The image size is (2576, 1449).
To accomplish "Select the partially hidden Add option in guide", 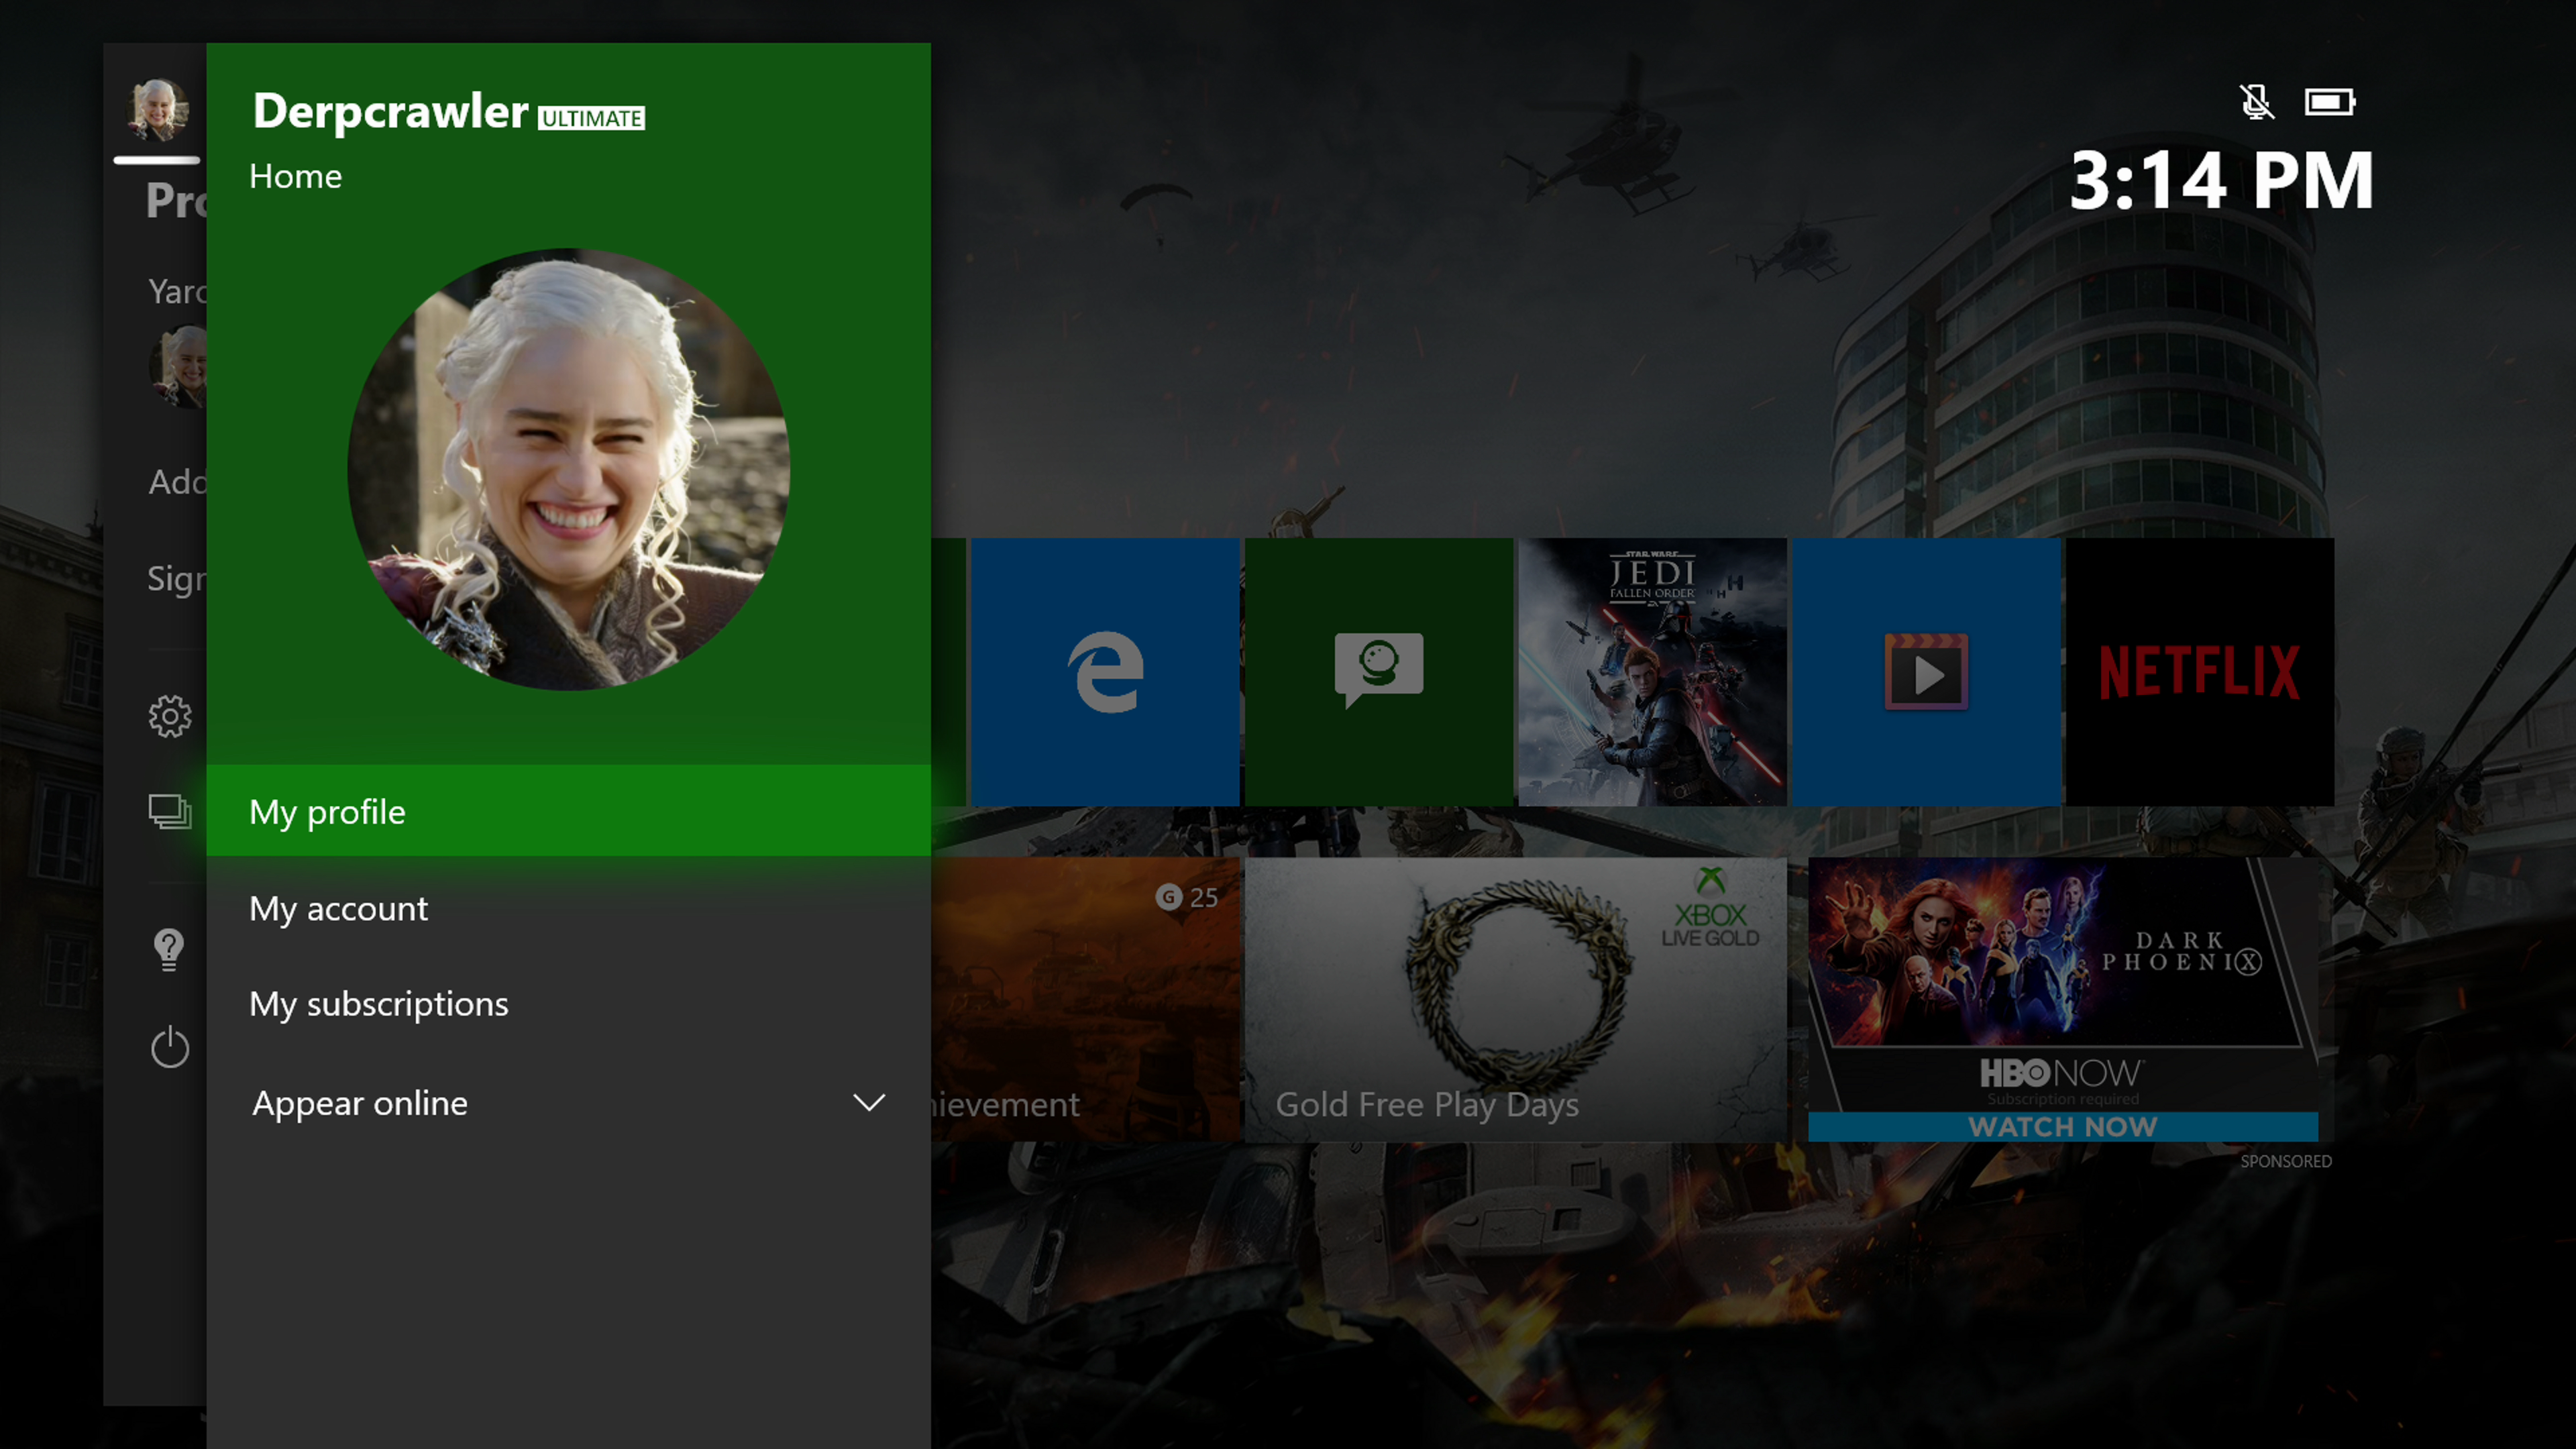I will 178,482.
